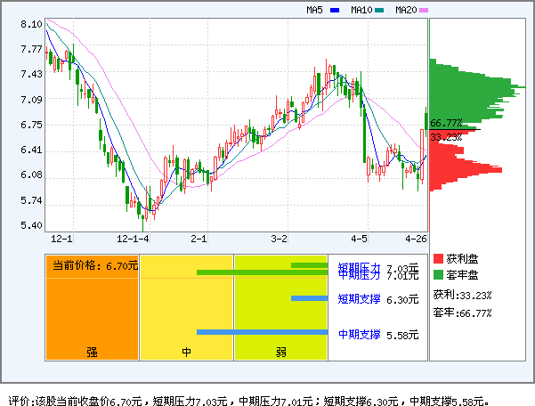Click the red 获利盘 legend square
Screen dimensions: 535x406
pos(438,258)
